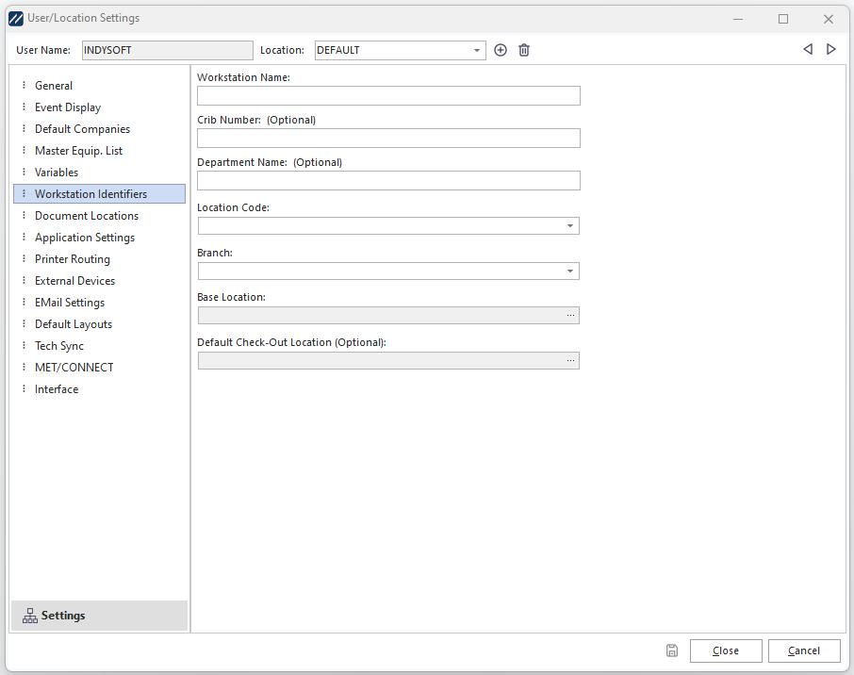Click the delete location trash icon
This screenshot has height=675, width=854.
pyautogui.click(x=524, y=50)
